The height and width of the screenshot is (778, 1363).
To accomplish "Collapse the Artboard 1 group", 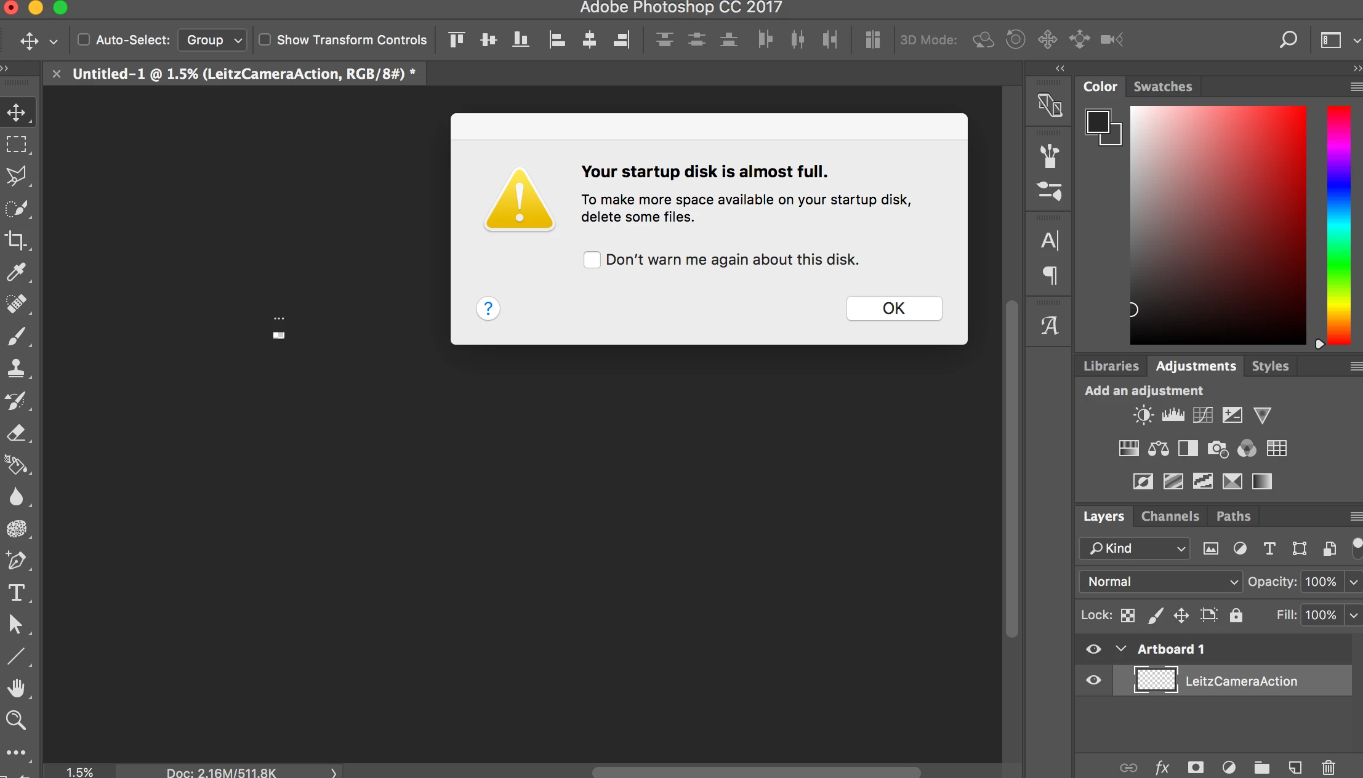I will (x=1121, y=649).
